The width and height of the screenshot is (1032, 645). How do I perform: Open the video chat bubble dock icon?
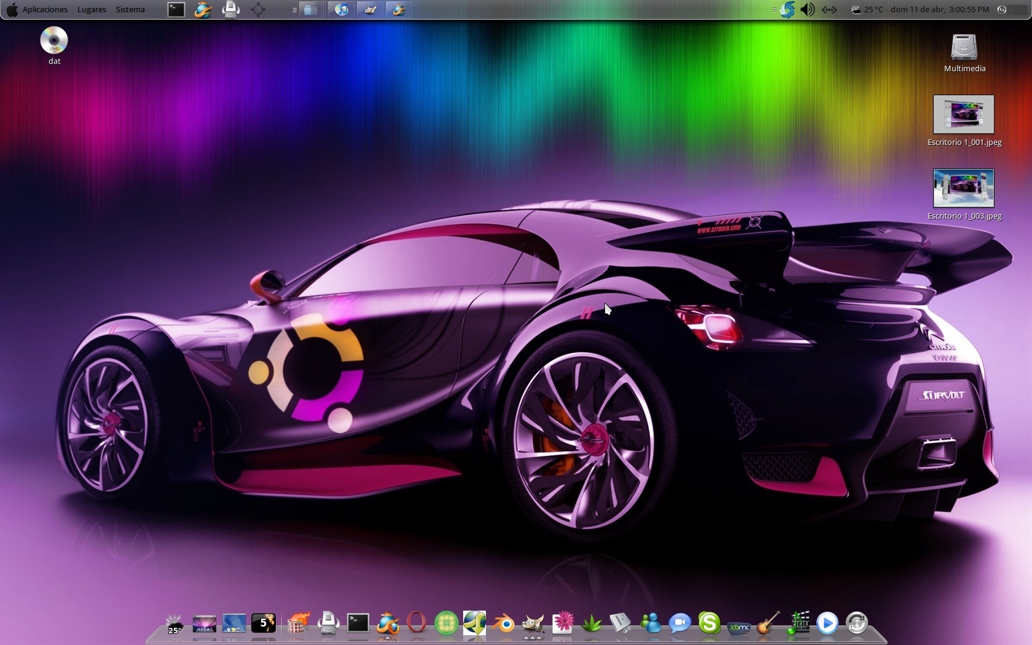tap(680, 623)
